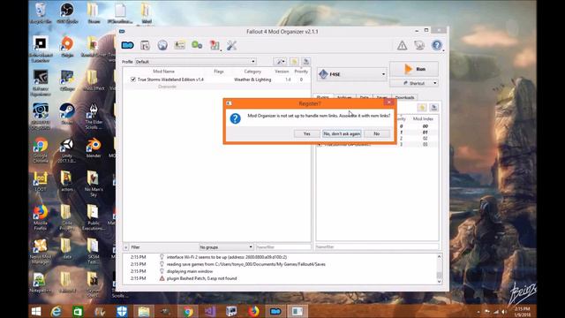Screen dimensions: 565x318
Task: Click create backup icon in plugins pane
Action: pyautogui.click(x=433, y=108)
